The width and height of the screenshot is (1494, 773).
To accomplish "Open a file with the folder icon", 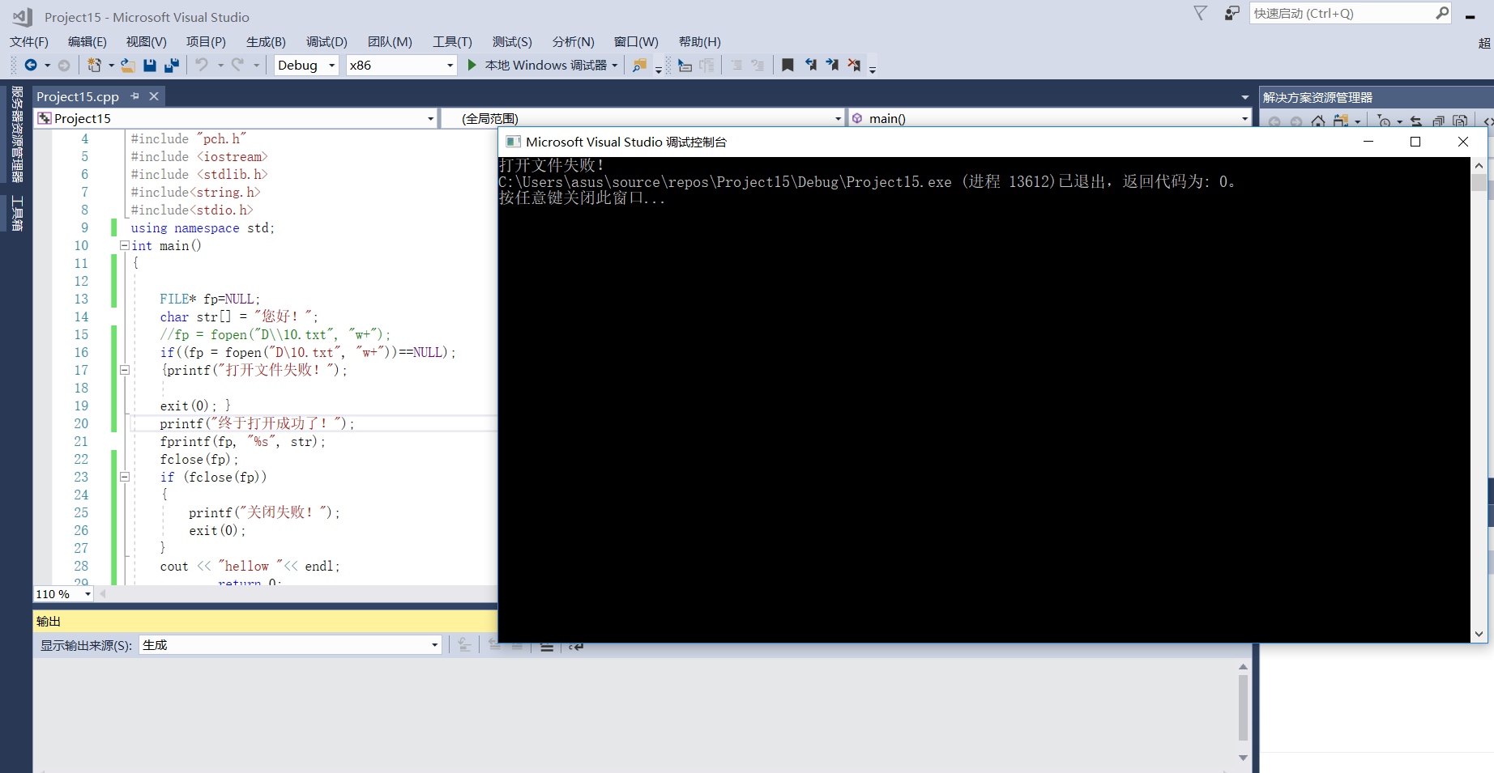I will [128, 65].
